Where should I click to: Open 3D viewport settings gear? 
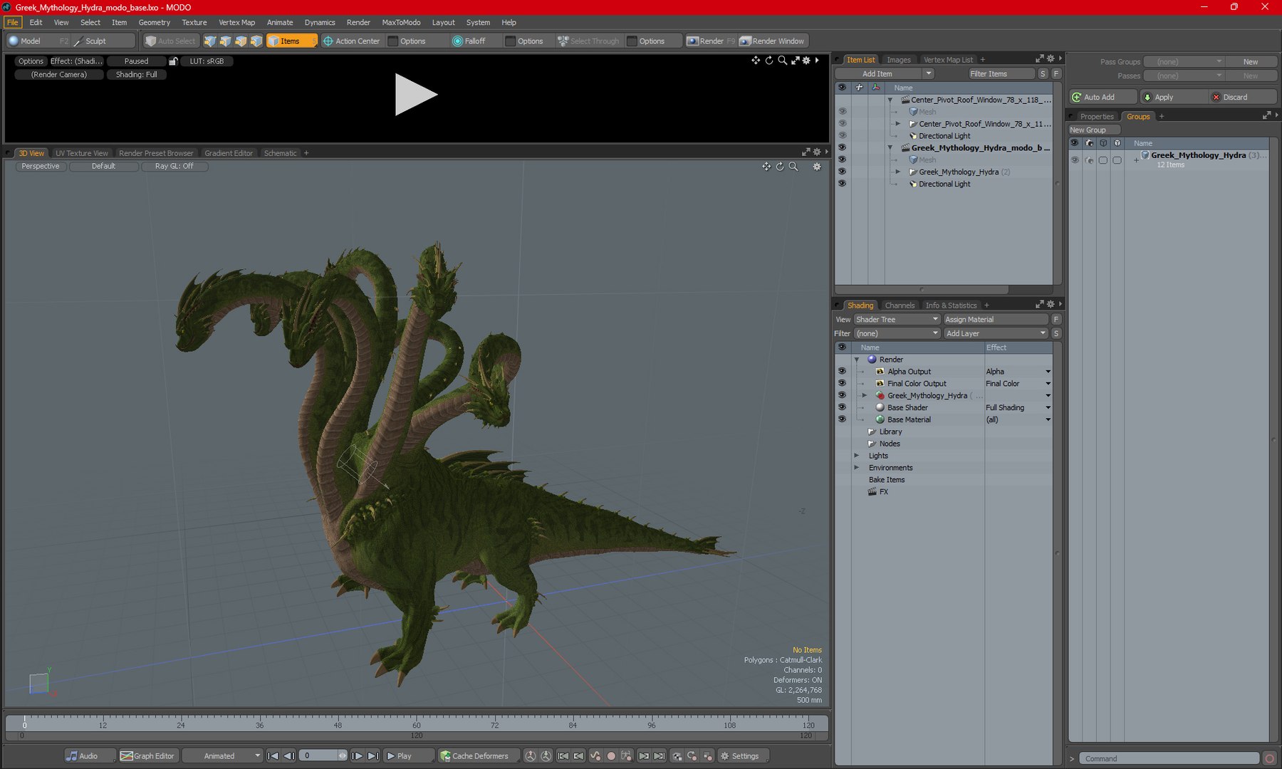[817, 167]
